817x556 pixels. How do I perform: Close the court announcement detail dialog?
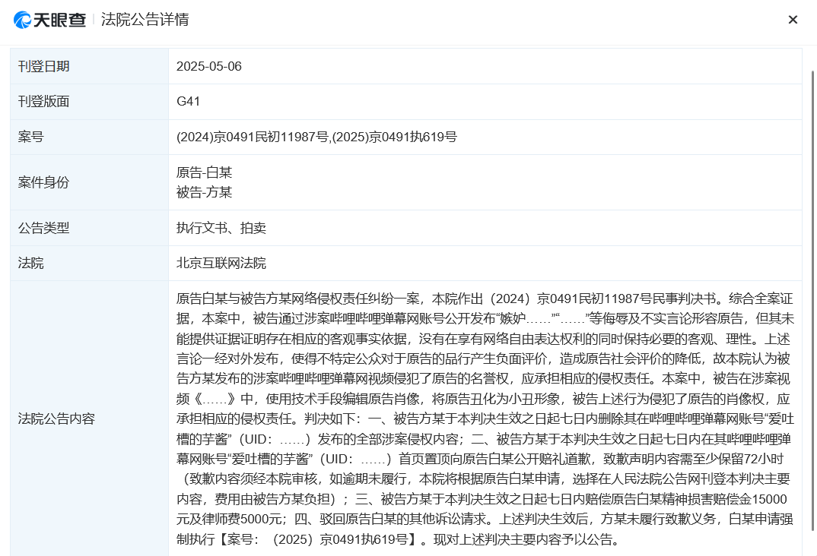point(793,20)
